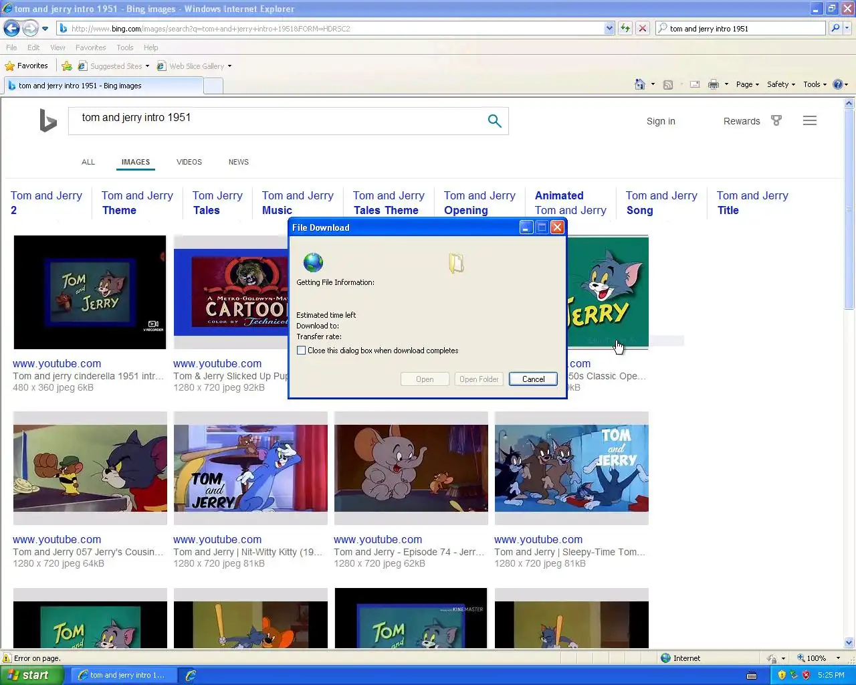
Task: Click the Internet zone globe in status bar
Action: pyautogui.click(x=665, y=658)
